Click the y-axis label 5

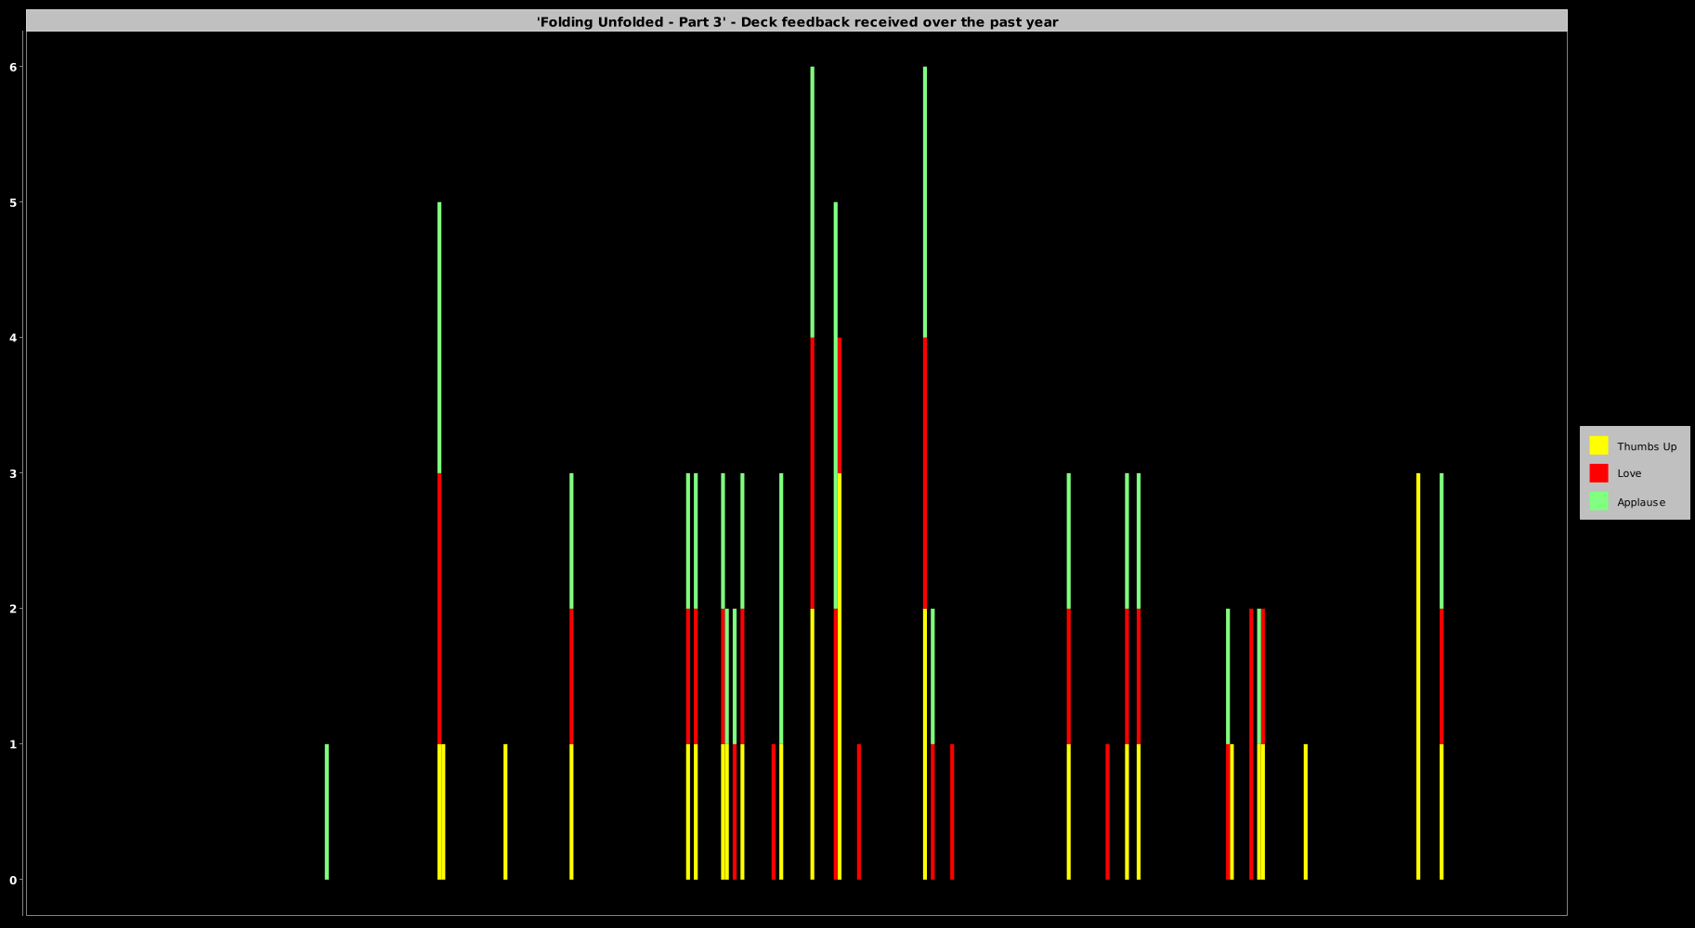(14, 202)
